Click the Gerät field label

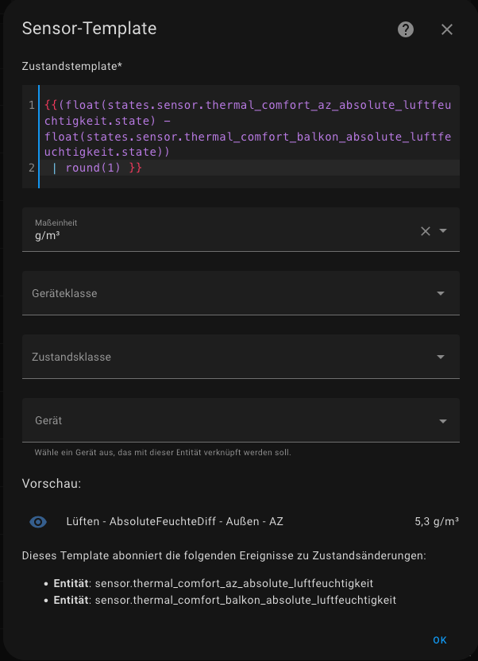click(x=48, y=420)
